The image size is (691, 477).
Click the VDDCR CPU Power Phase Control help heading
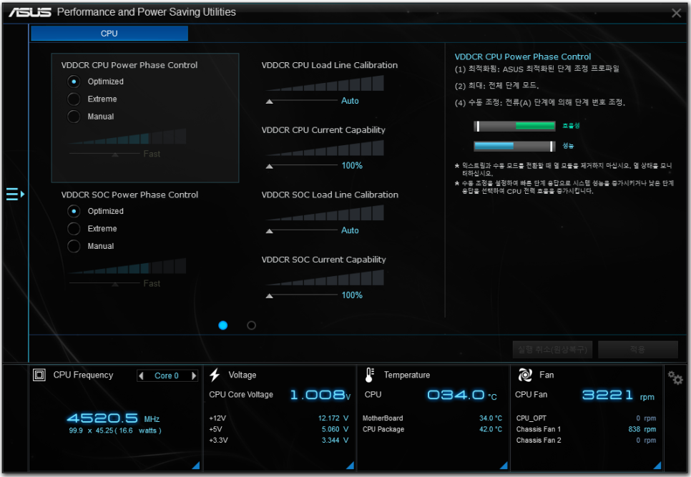point(523,56)
